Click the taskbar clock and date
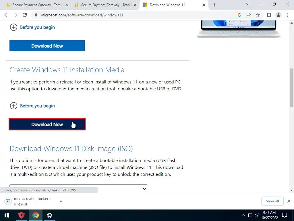 pyautogui.click(x=269, y=215)
